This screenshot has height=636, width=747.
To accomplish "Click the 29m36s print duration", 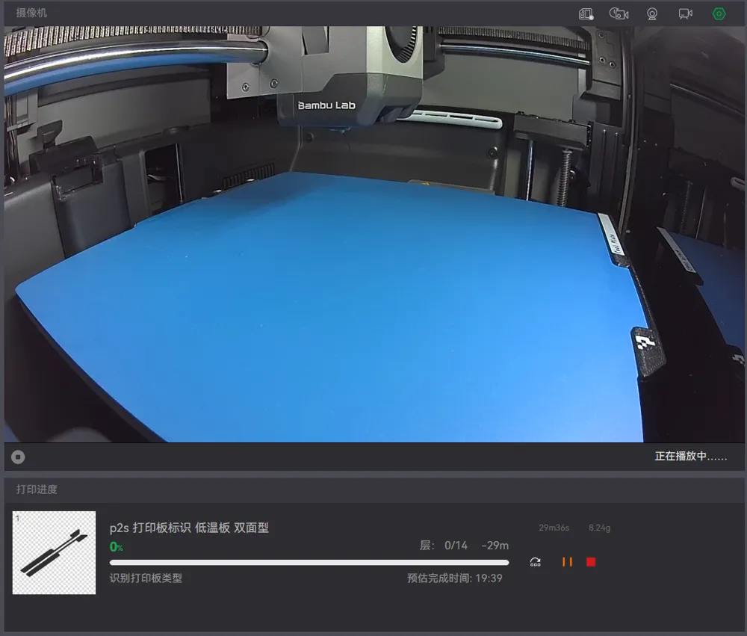I will pos(554,528).
